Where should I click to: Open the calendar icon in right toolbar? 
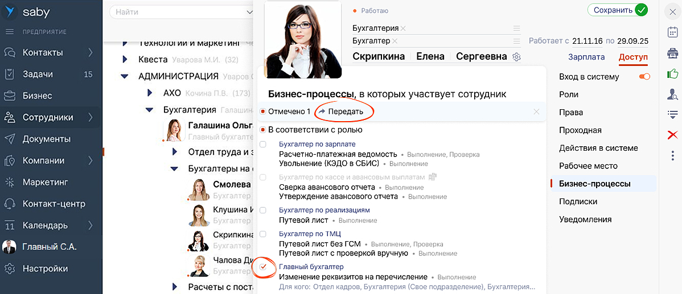(x=672, y=32)
